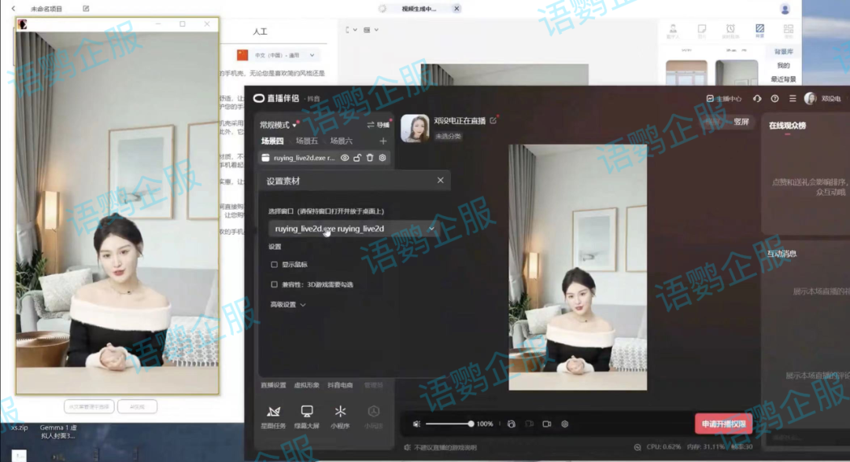The width and height of the screenshot is (850, 462).
Task: Check 兼容性 3D游戏需要勾选 option
Action: coord(274,284)
